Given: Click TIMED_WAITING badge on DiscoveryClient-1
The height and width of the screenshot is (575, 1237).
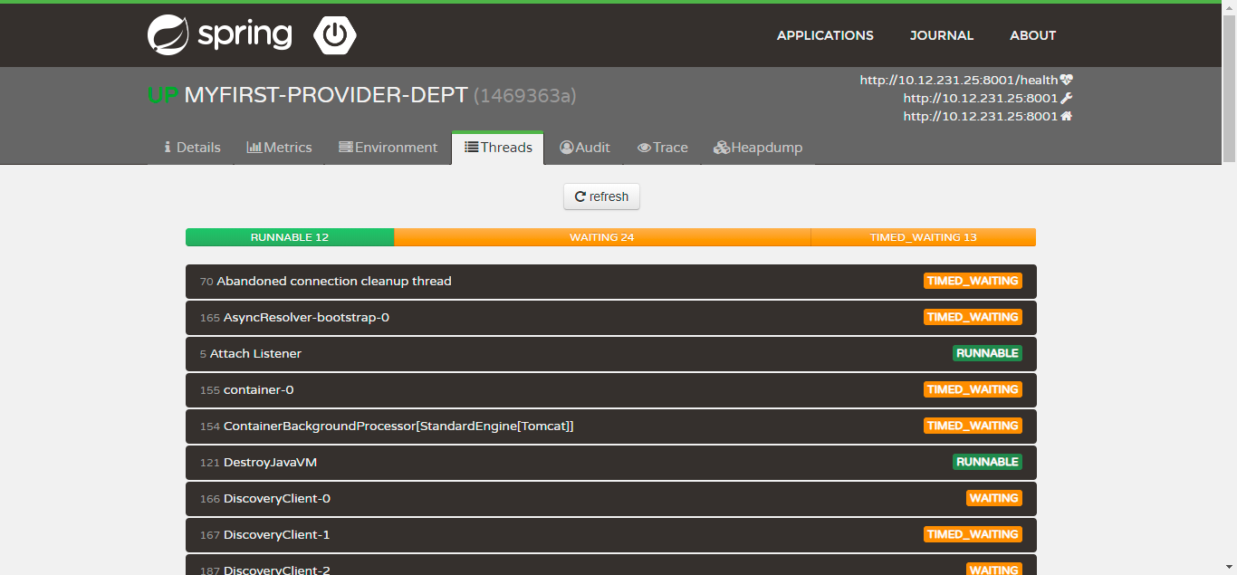Looking at the screenshot, I should (973, 534).
